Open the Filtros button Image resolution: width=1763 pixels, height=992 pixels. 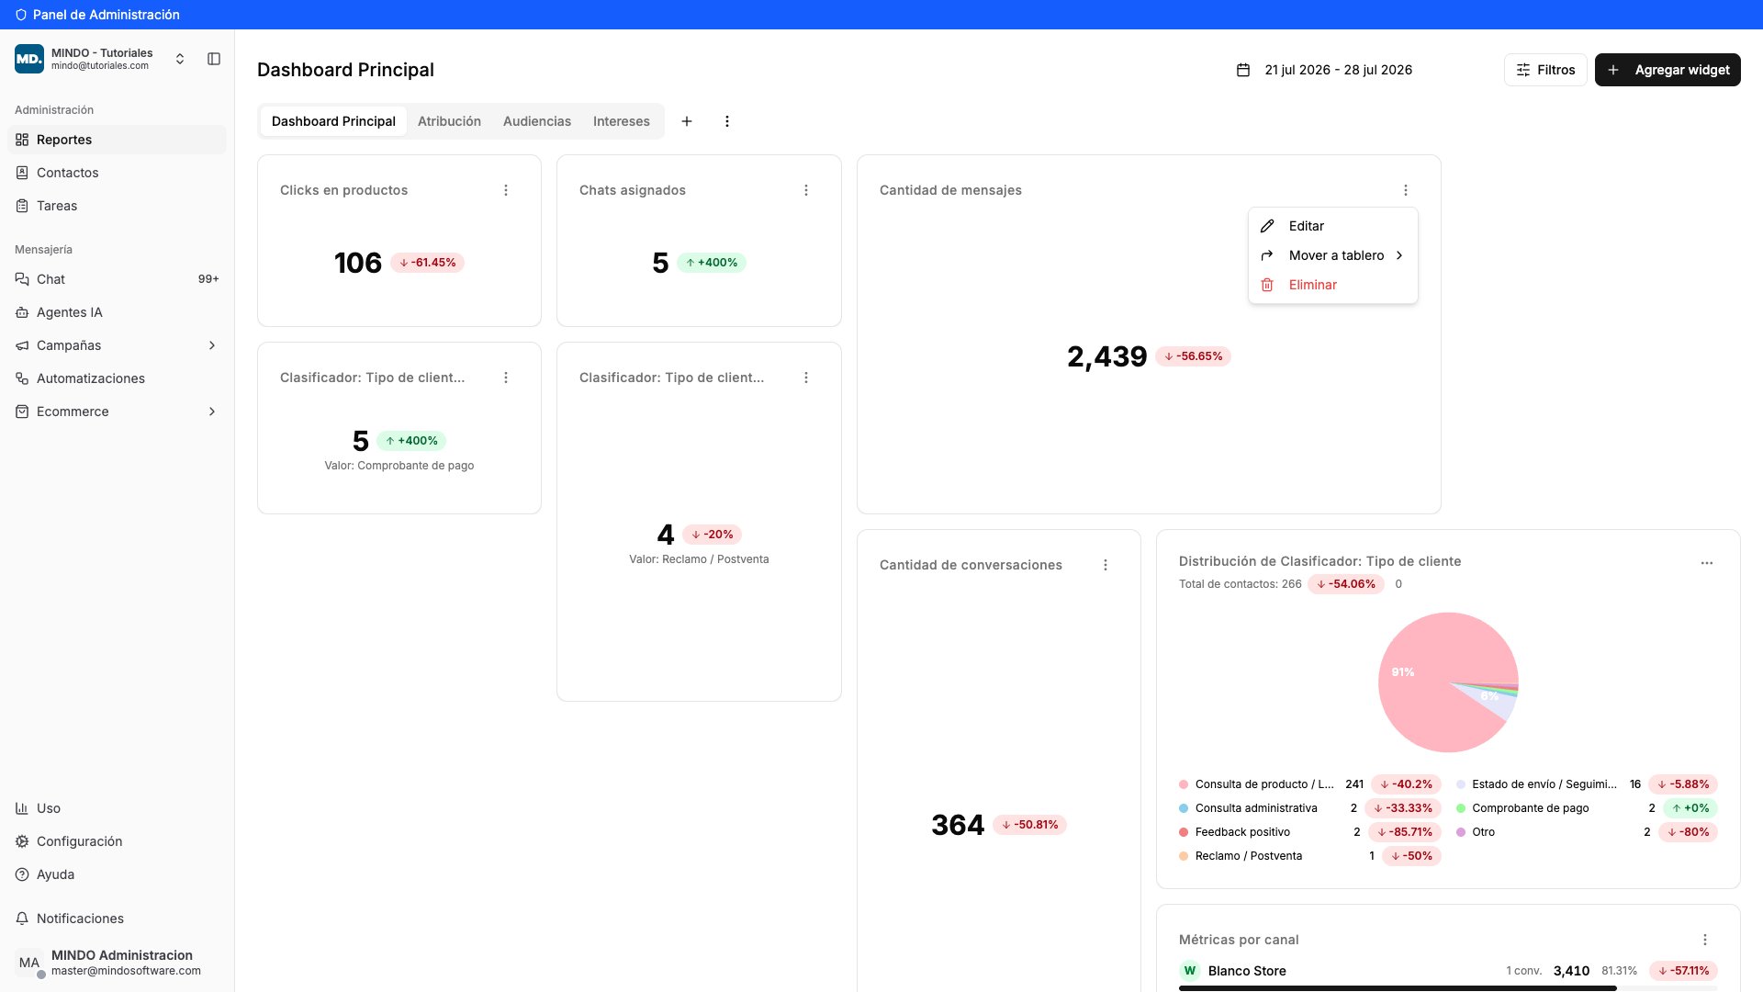1545,70
